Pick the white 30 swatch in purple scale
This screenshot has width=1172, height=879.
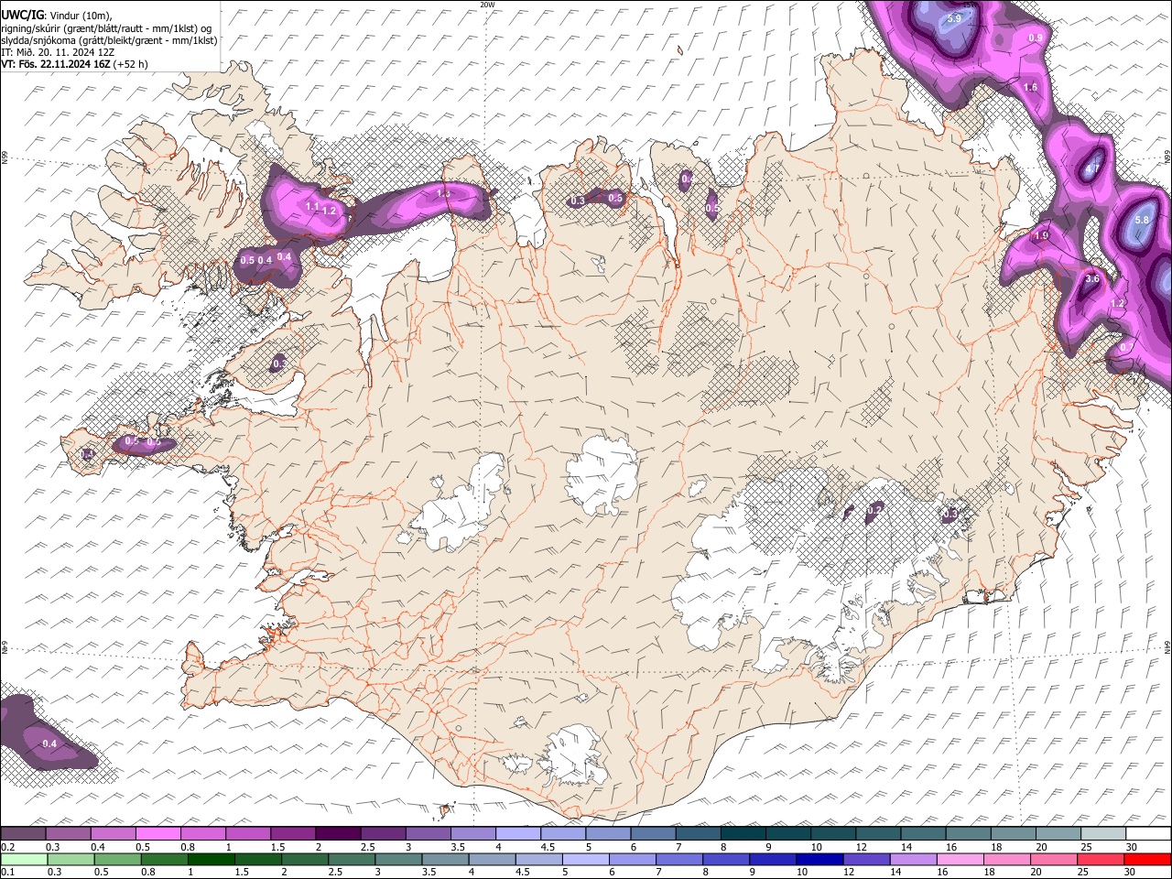tap(1149, 834)
